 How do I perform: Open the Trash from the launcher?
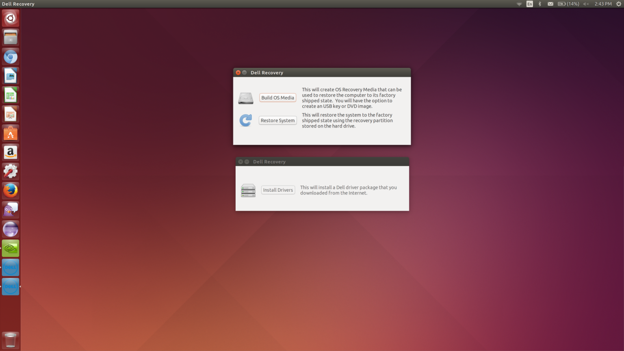point(11,340)
